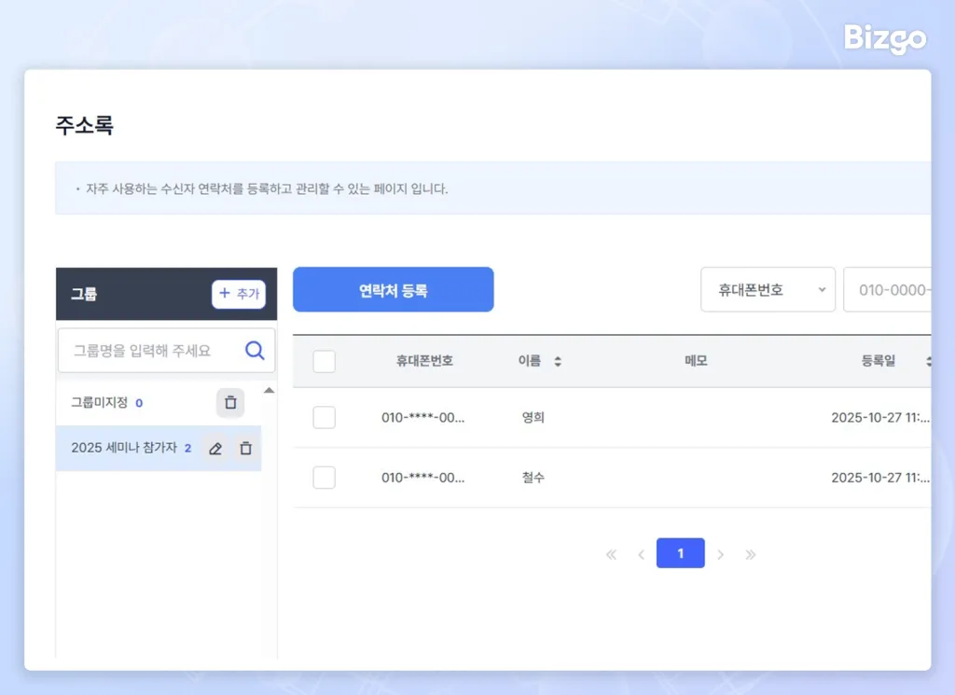Check the row checkbox for 철수

(x=324, y=477)
